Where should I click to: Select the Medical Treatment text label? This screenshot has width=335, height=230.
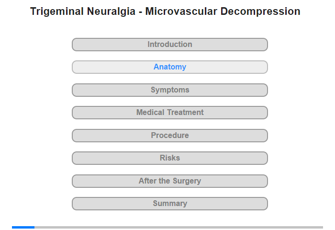coord(170,112)
